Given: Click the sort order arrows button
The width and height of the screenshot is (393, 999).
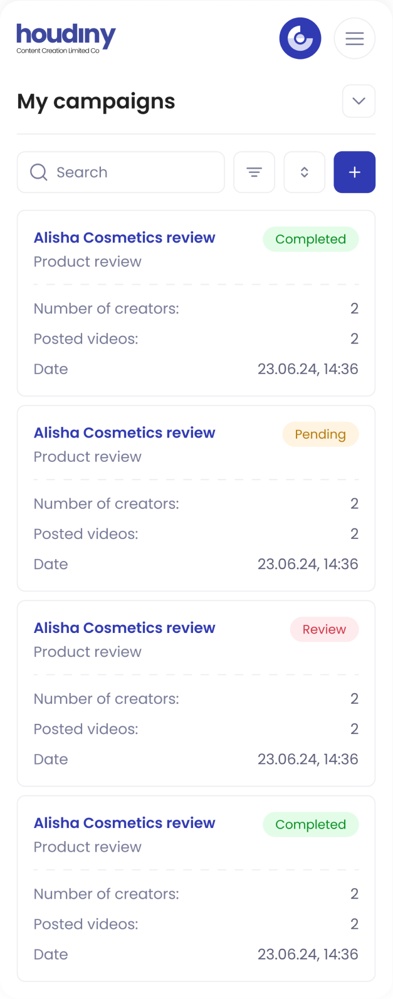Looking at the screenshot, I should click(x=305, y=172).
